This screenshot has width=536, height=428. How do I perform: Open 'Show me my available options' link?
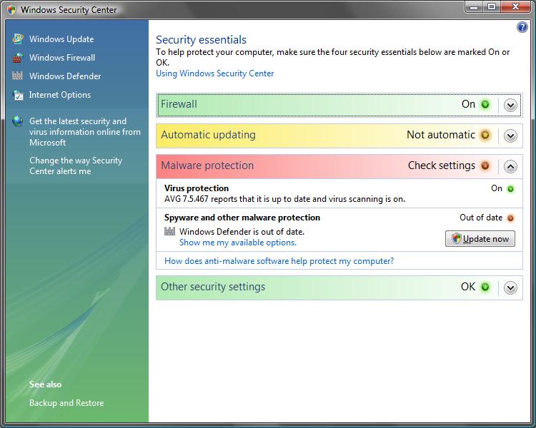pos(237,243)
